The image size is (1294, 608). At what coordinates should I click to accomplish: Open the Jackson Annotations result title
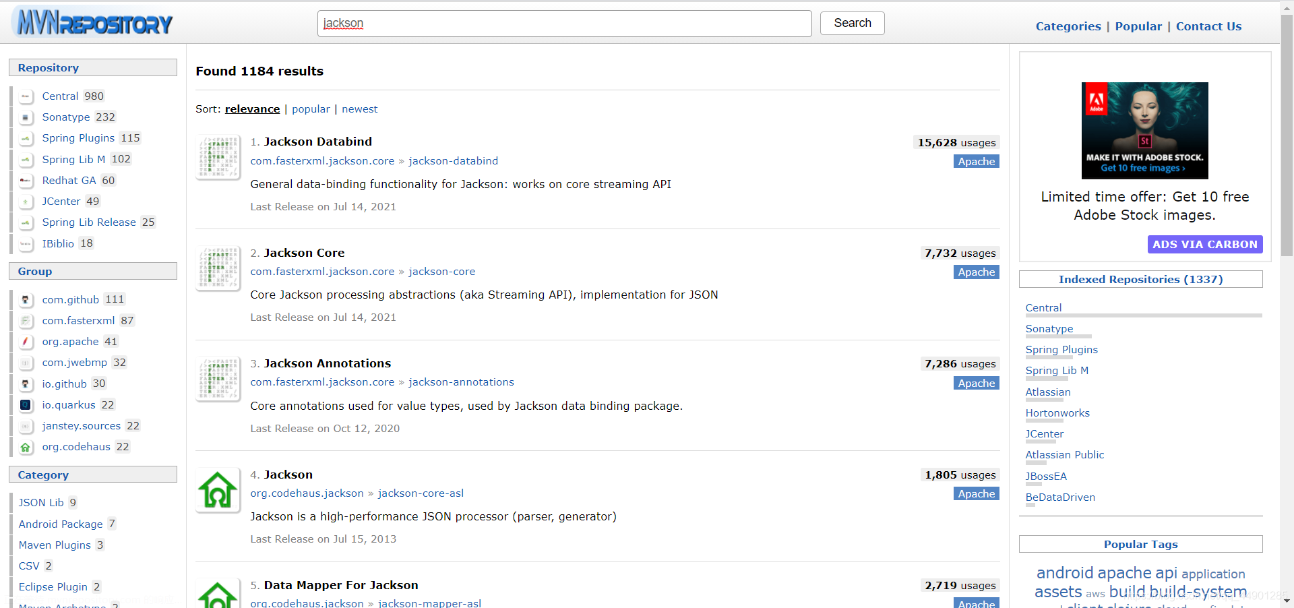[x=327, y=363]
